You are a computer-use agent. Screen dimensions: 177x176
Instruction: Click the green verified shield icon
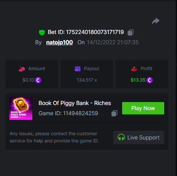[42, 32]
